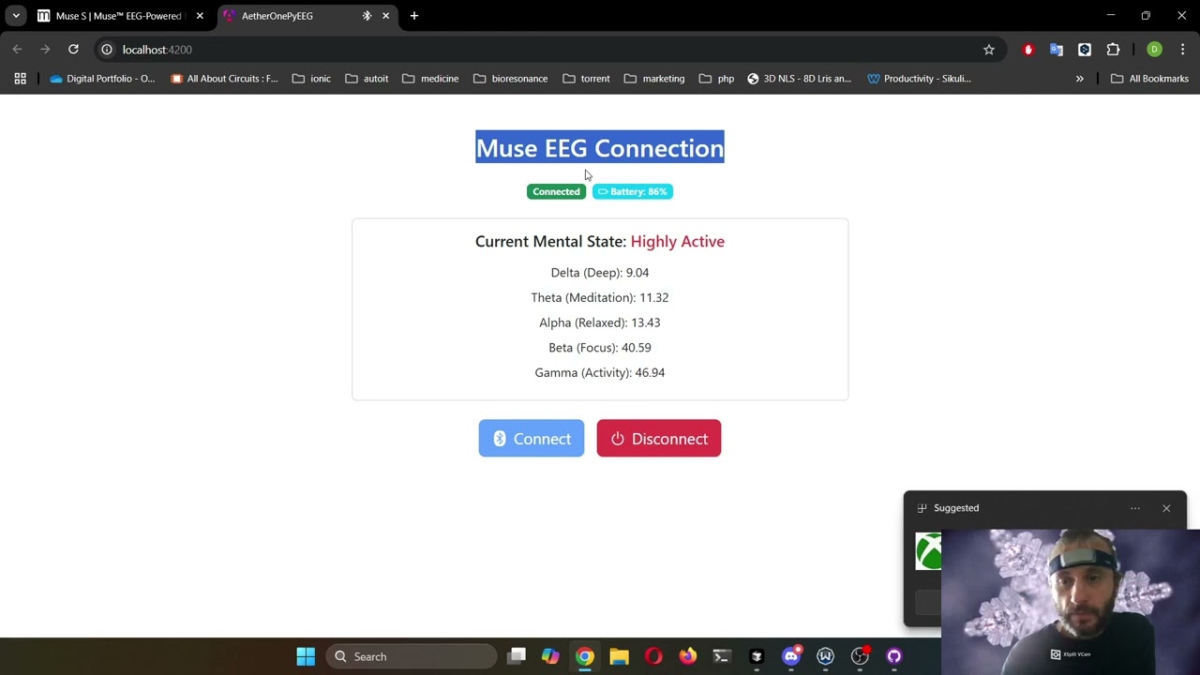The height and width of the screenshot is (675, 1200).
Task: Open the All About Circuits bookmark
Action: (224, 79)
